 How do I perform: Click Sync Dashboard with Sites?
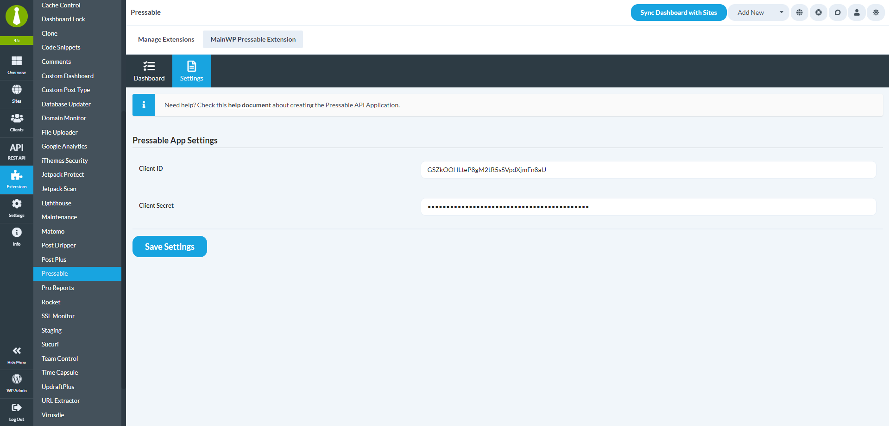click(679, 12)
